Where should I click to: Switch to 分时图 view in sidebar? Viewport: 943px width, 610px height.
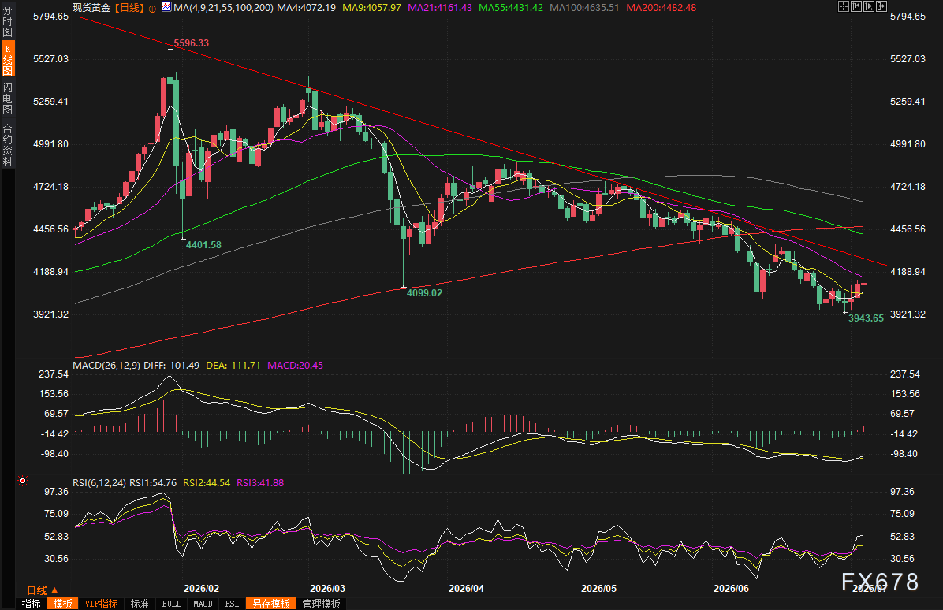pyautogui.click(x=7, y=21)
